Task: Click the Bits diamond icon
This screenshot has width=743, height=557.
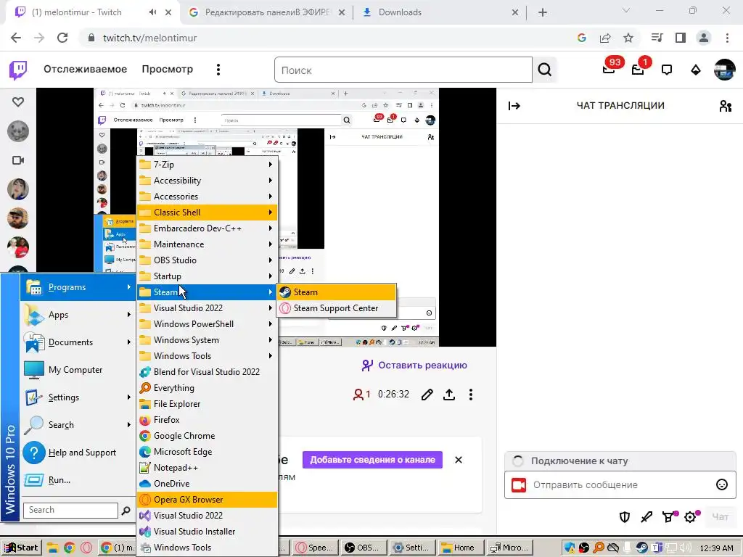Action: point(696,70)
